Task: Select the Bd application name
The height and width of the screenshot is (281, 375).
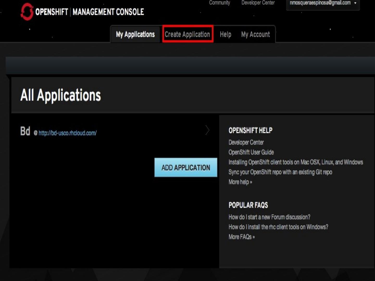Action: click(25, 131)
